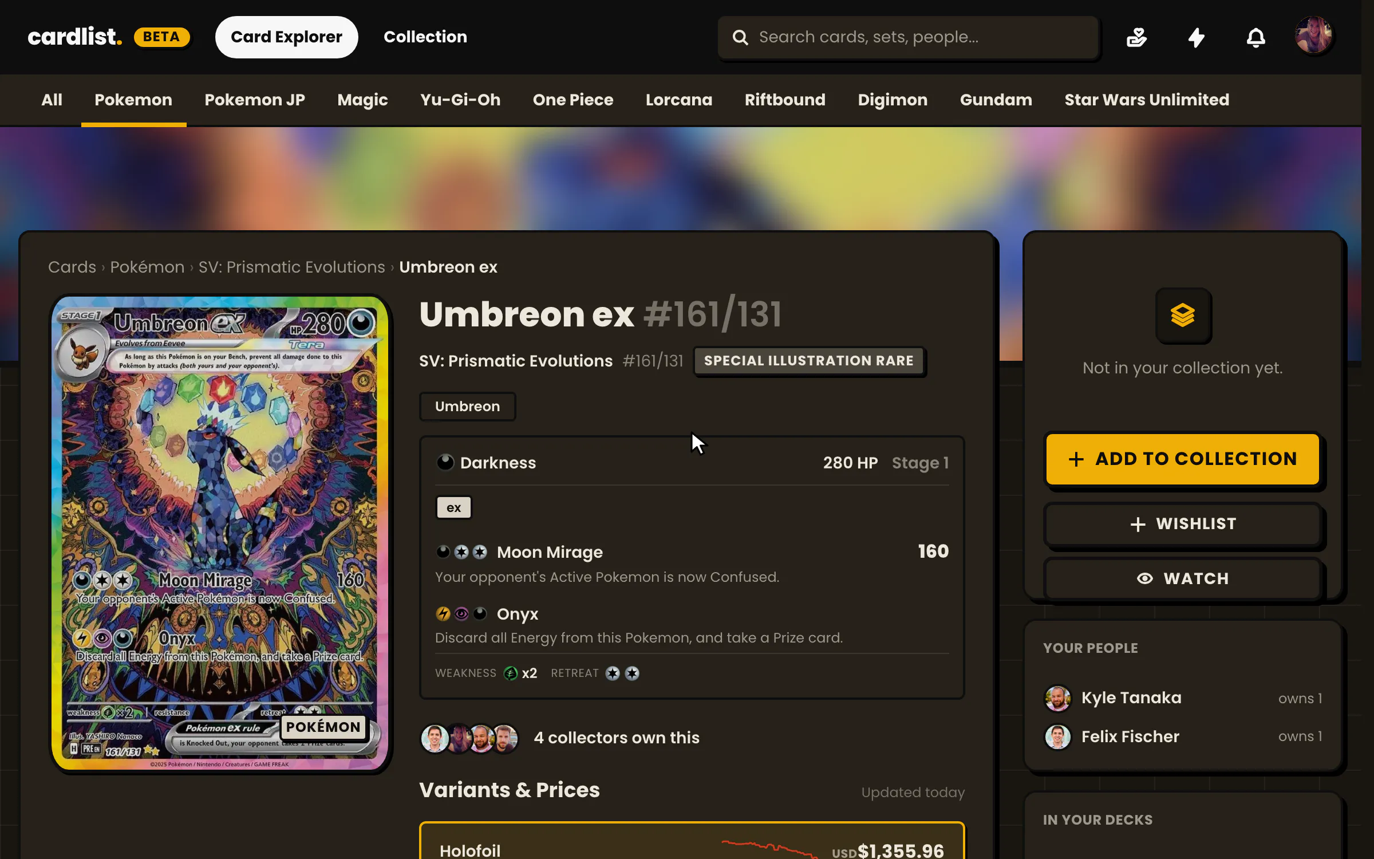Focus the search cards input field
This screenshot has width=1374, height=859.
(909, 37)
